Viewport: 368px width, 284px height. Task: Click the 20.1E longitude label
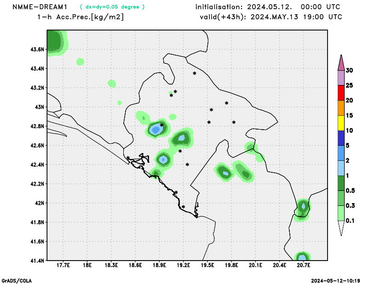tap(255, 265)
